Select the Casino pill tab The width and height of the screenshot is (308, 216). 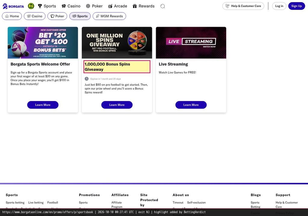click(35, 16)
